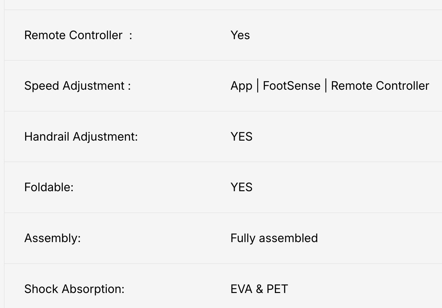Click the Handrail Adjustment label

pos(81,137)
